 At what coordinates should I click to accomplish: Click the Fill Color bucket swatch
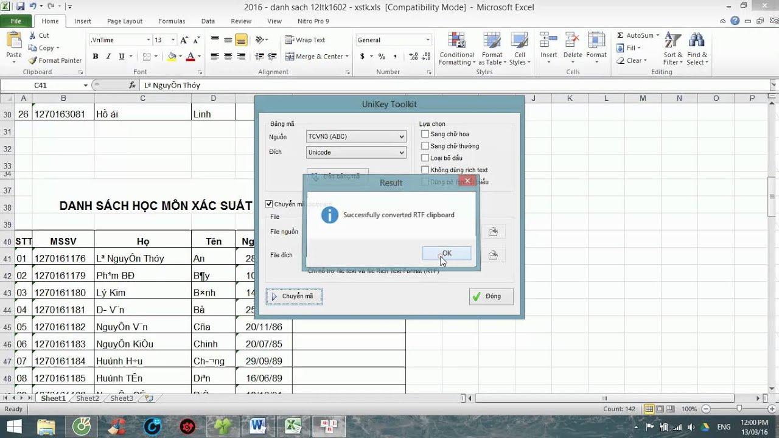(x=172, y=57)
